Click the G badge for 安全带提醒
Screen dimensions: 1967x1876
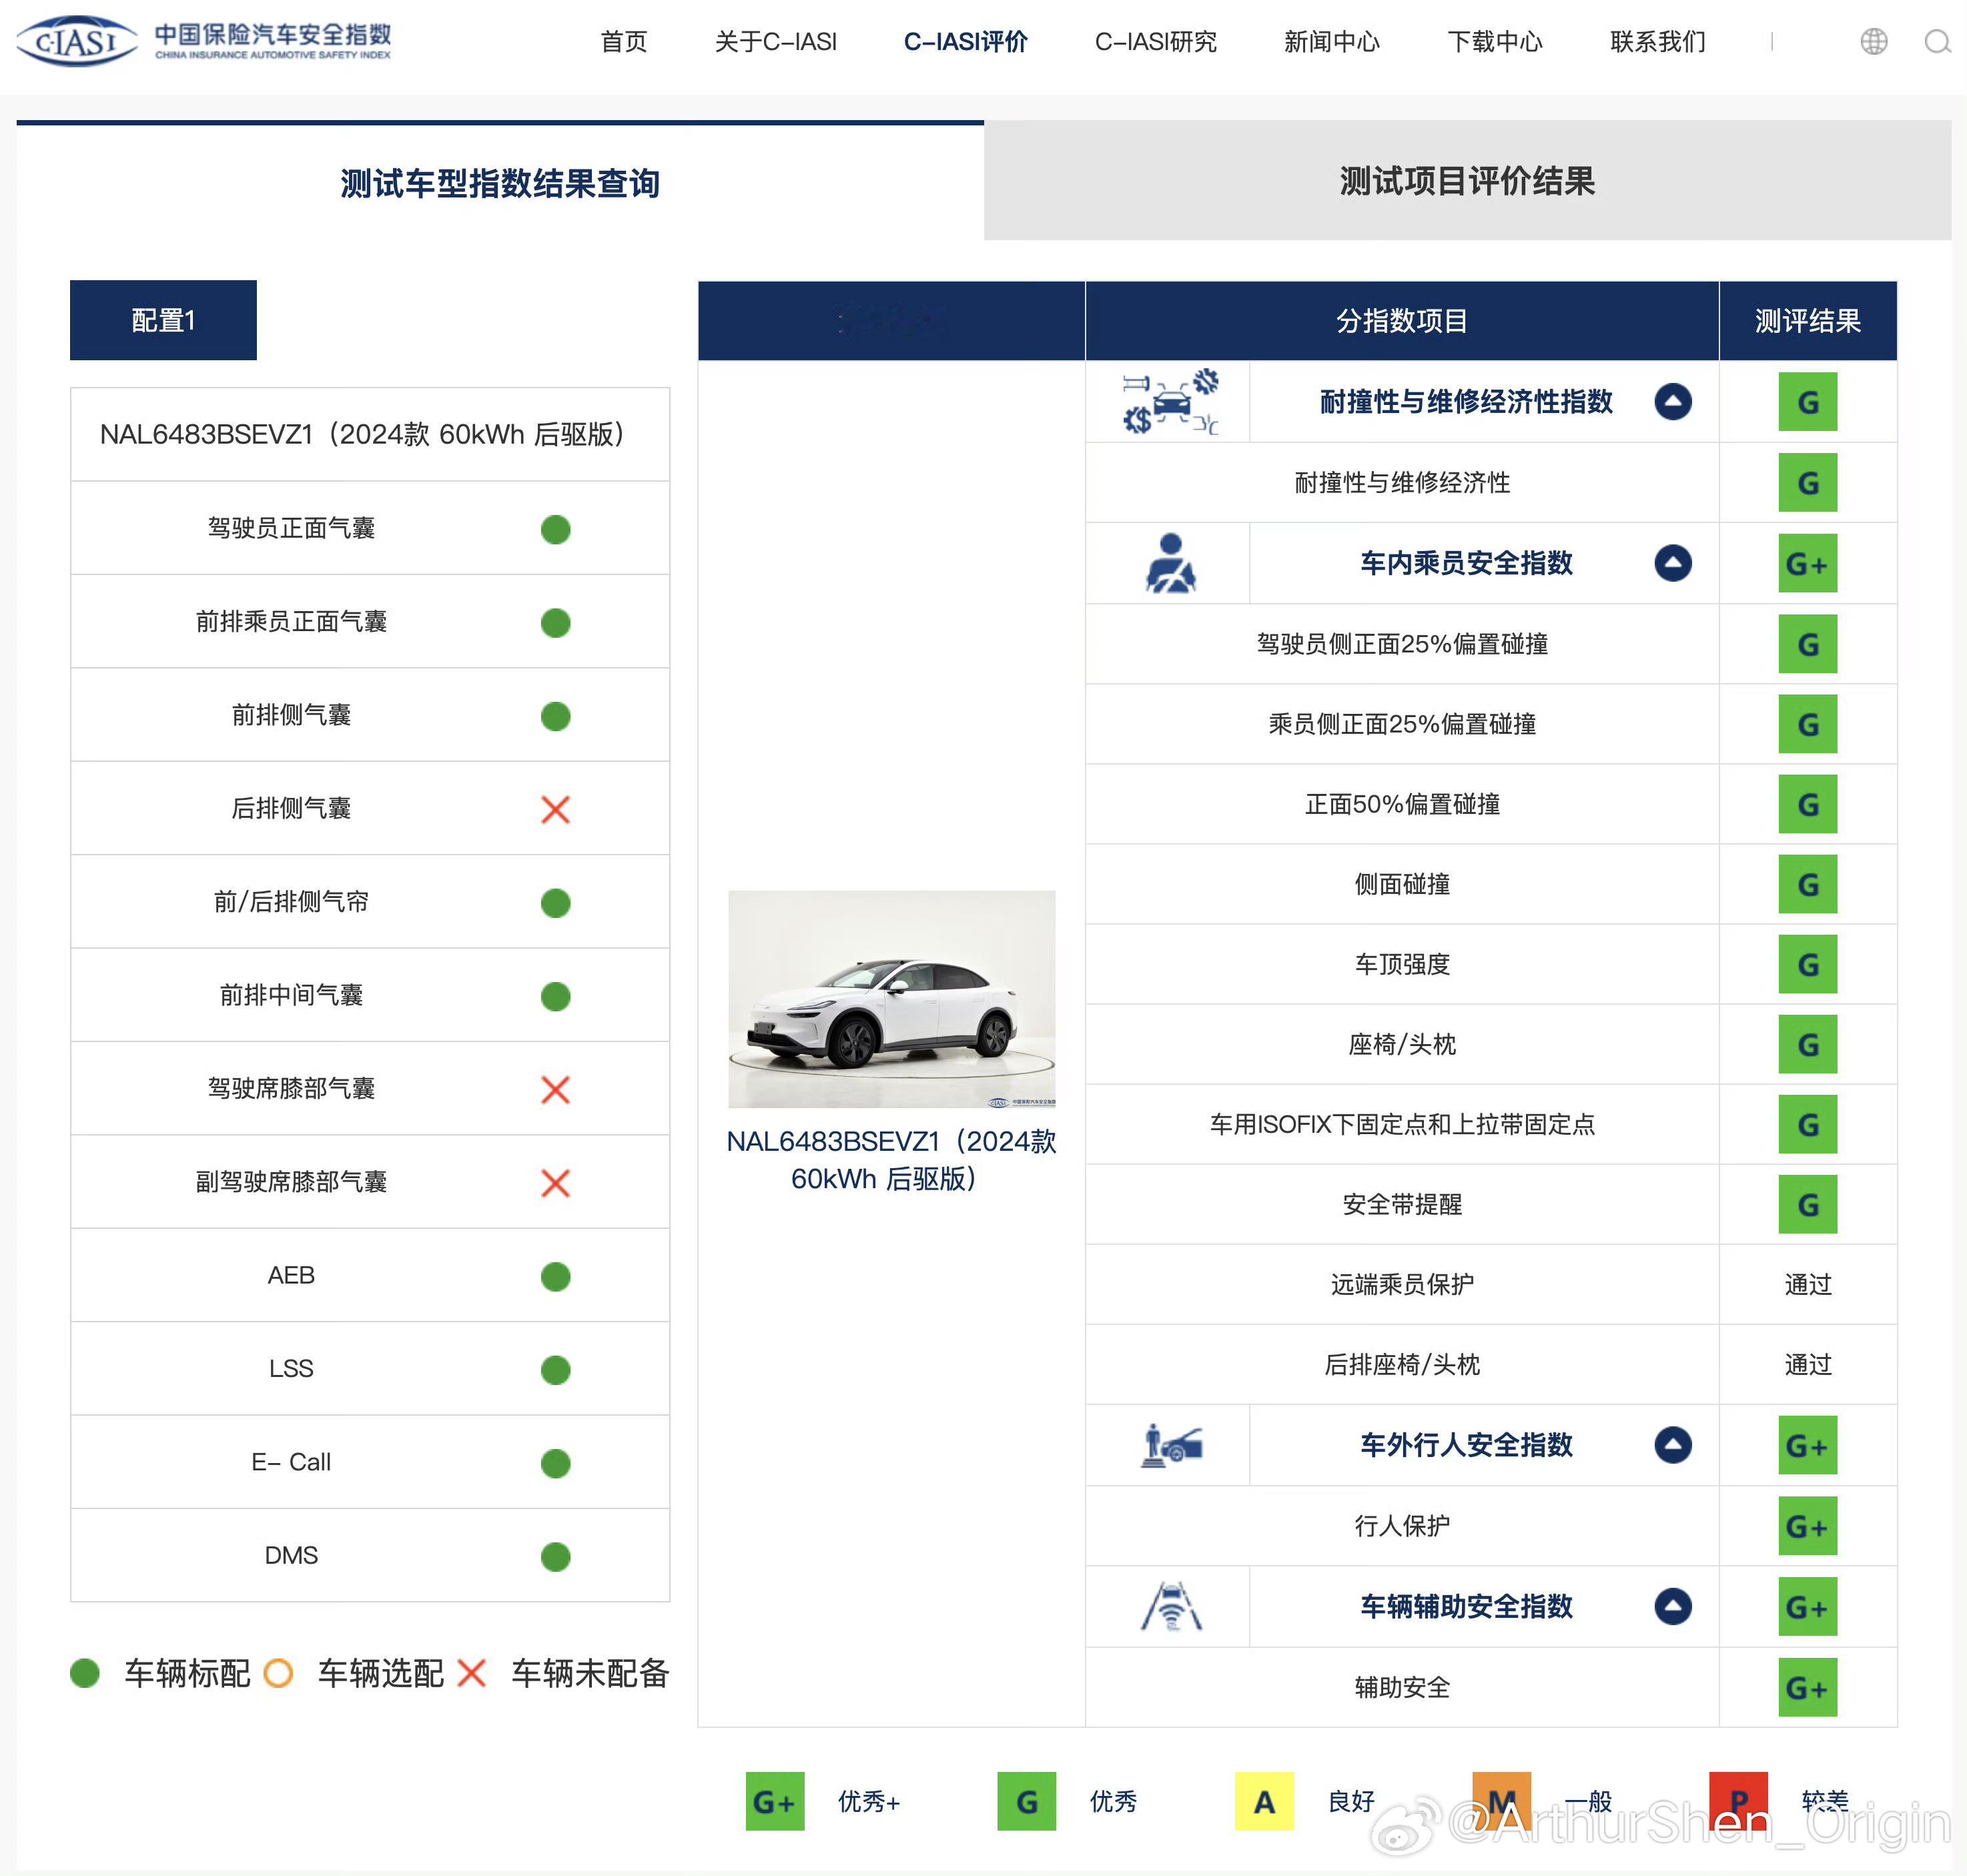pos(1807,1204)
